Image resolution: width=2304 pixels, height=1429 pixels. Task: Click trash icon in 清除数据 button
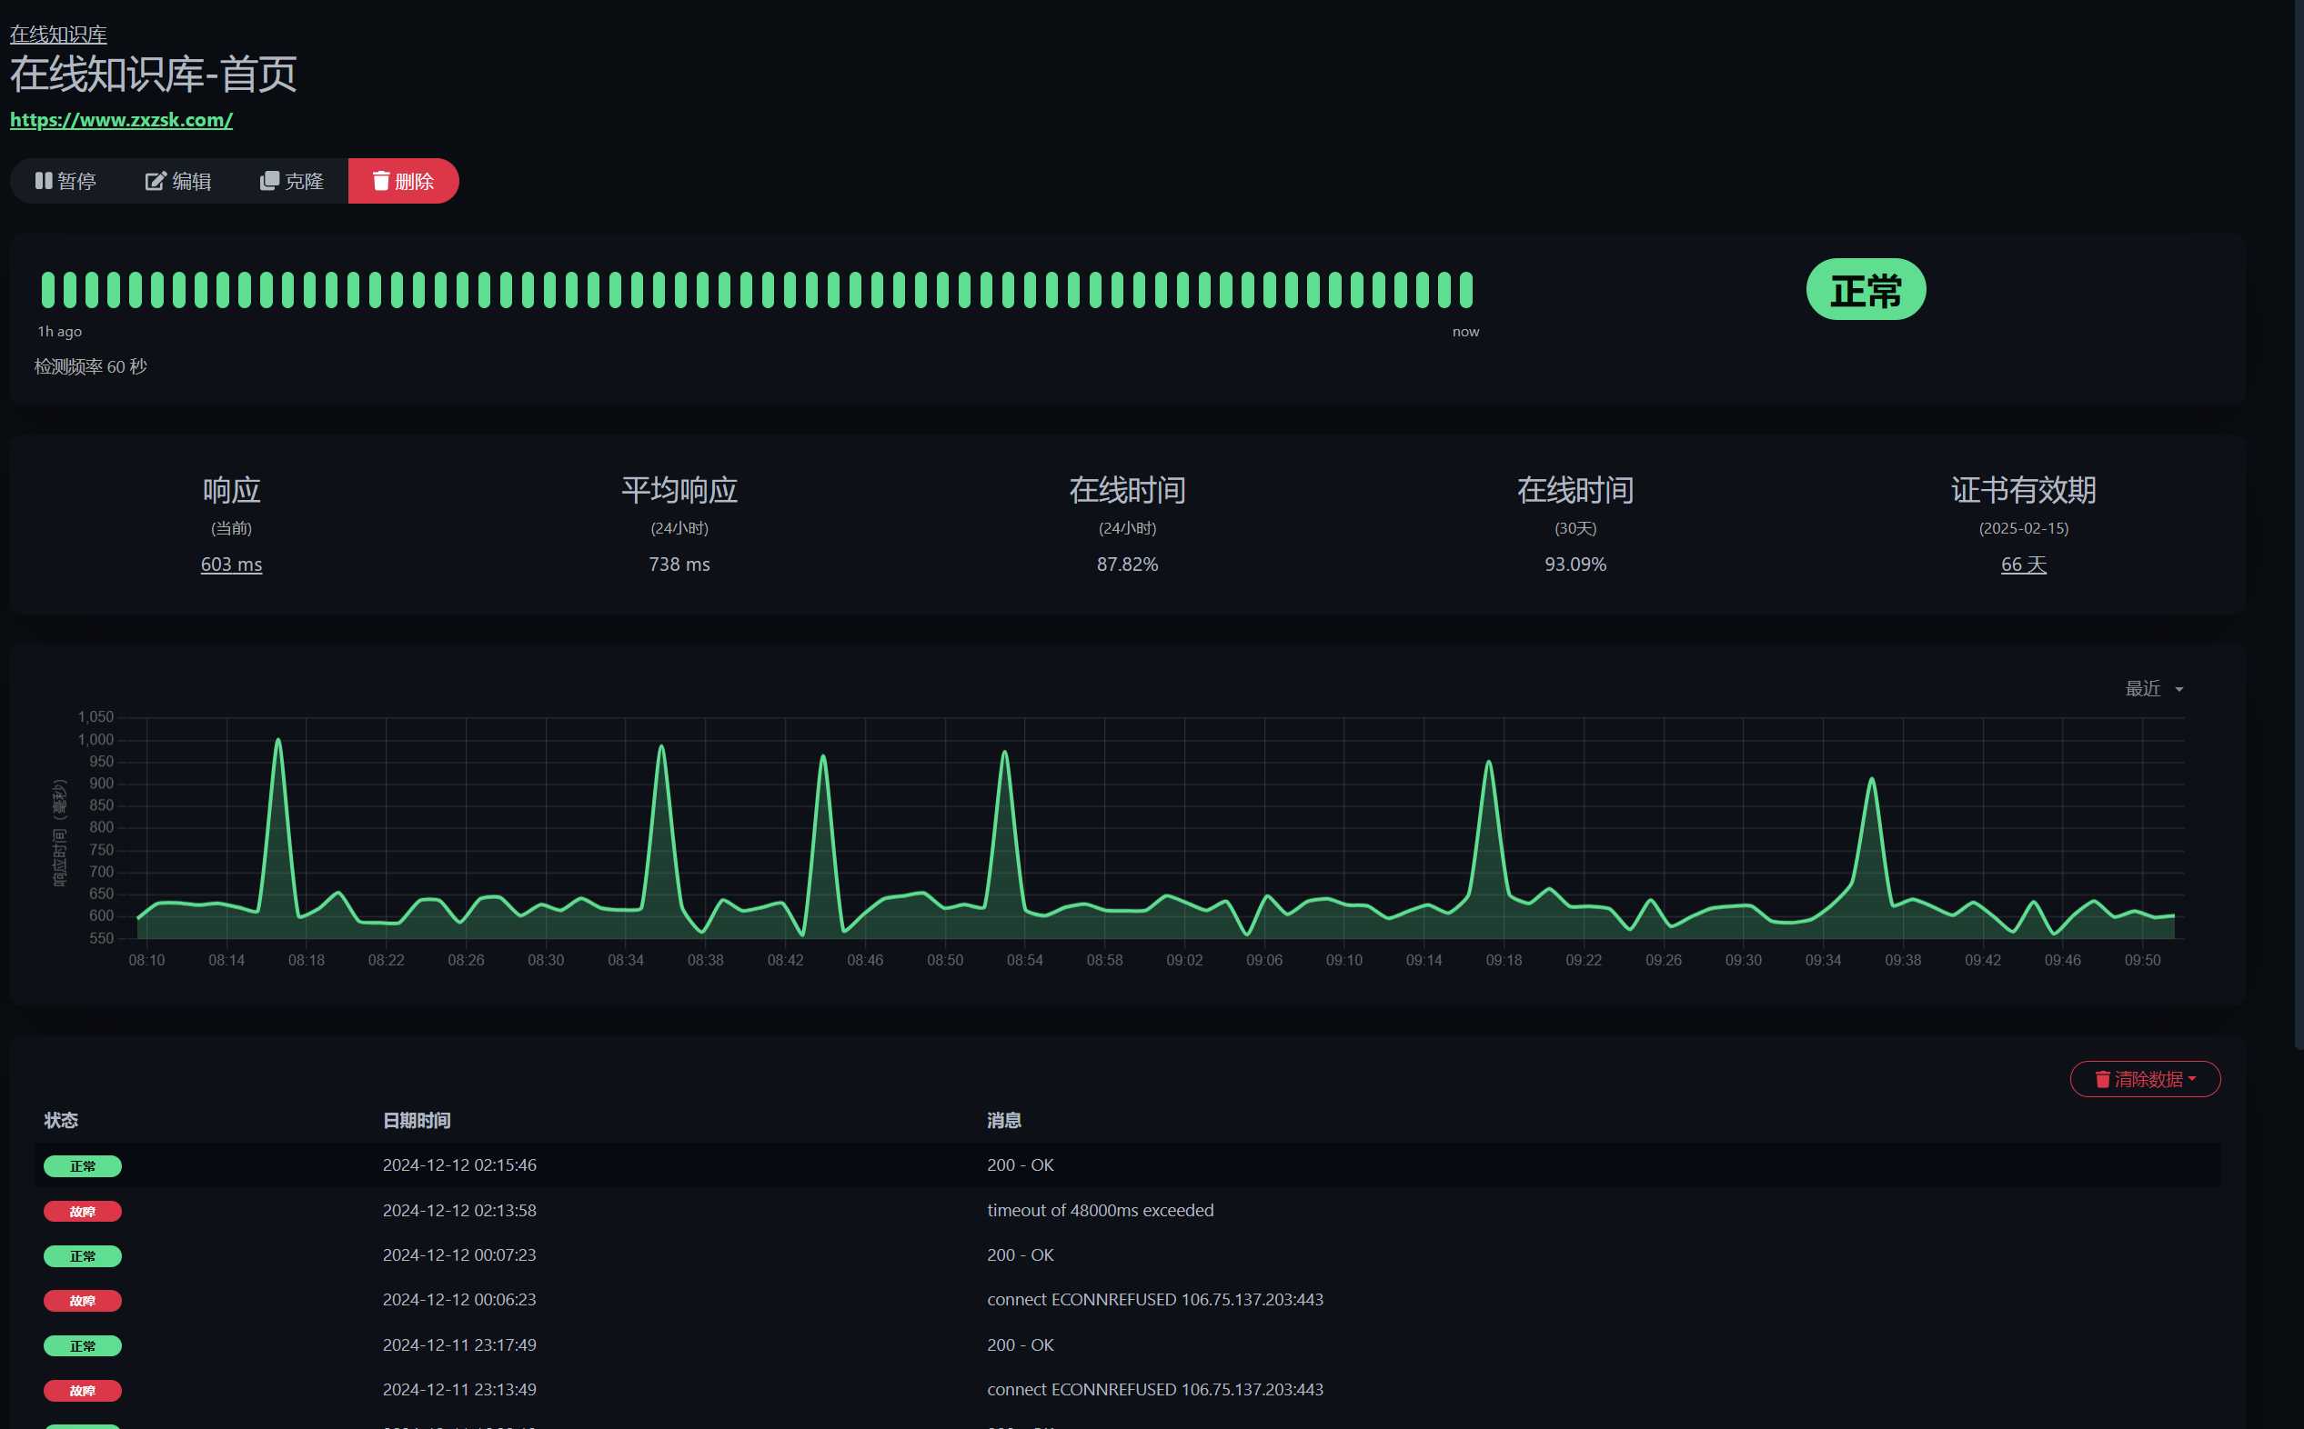[x=2102, y=1079]
